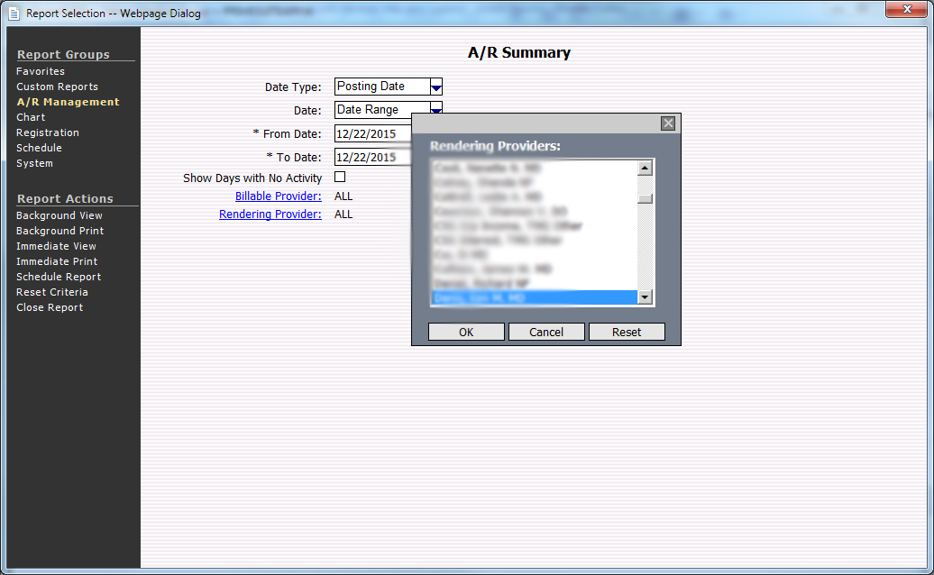Click the scroll up arrow in provider list
The image size is (934, 575).
pyautogui.click(x=645, y=169)
